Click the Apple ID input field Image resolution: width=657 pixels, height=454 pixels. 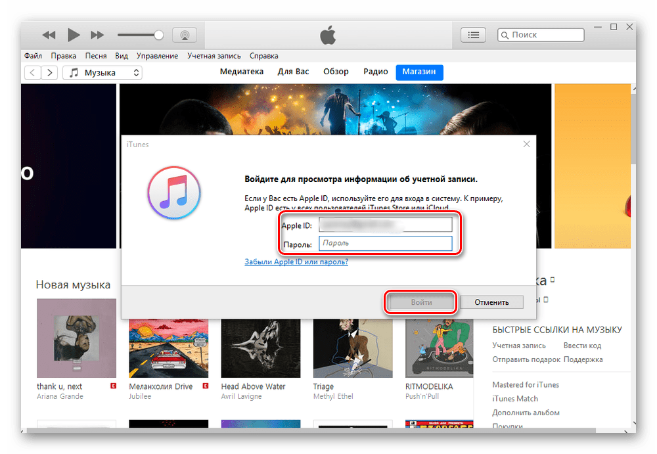pos(386,225)
